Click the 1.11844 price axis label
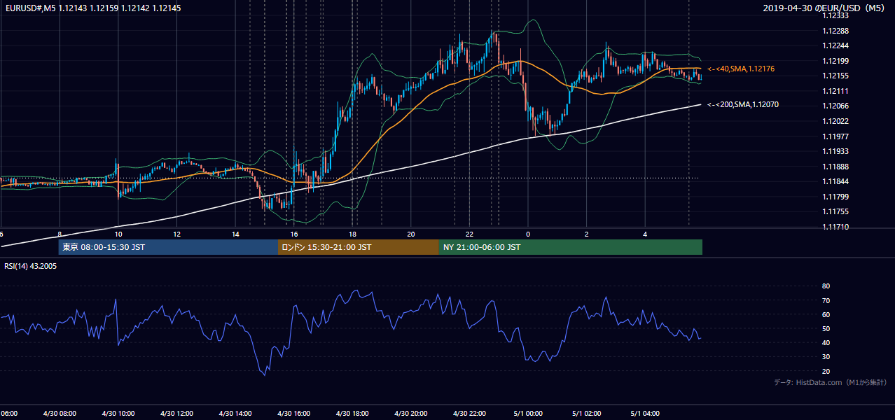Image resolution: width=895 pixels, height=420 pixels. tap(835, 181)
